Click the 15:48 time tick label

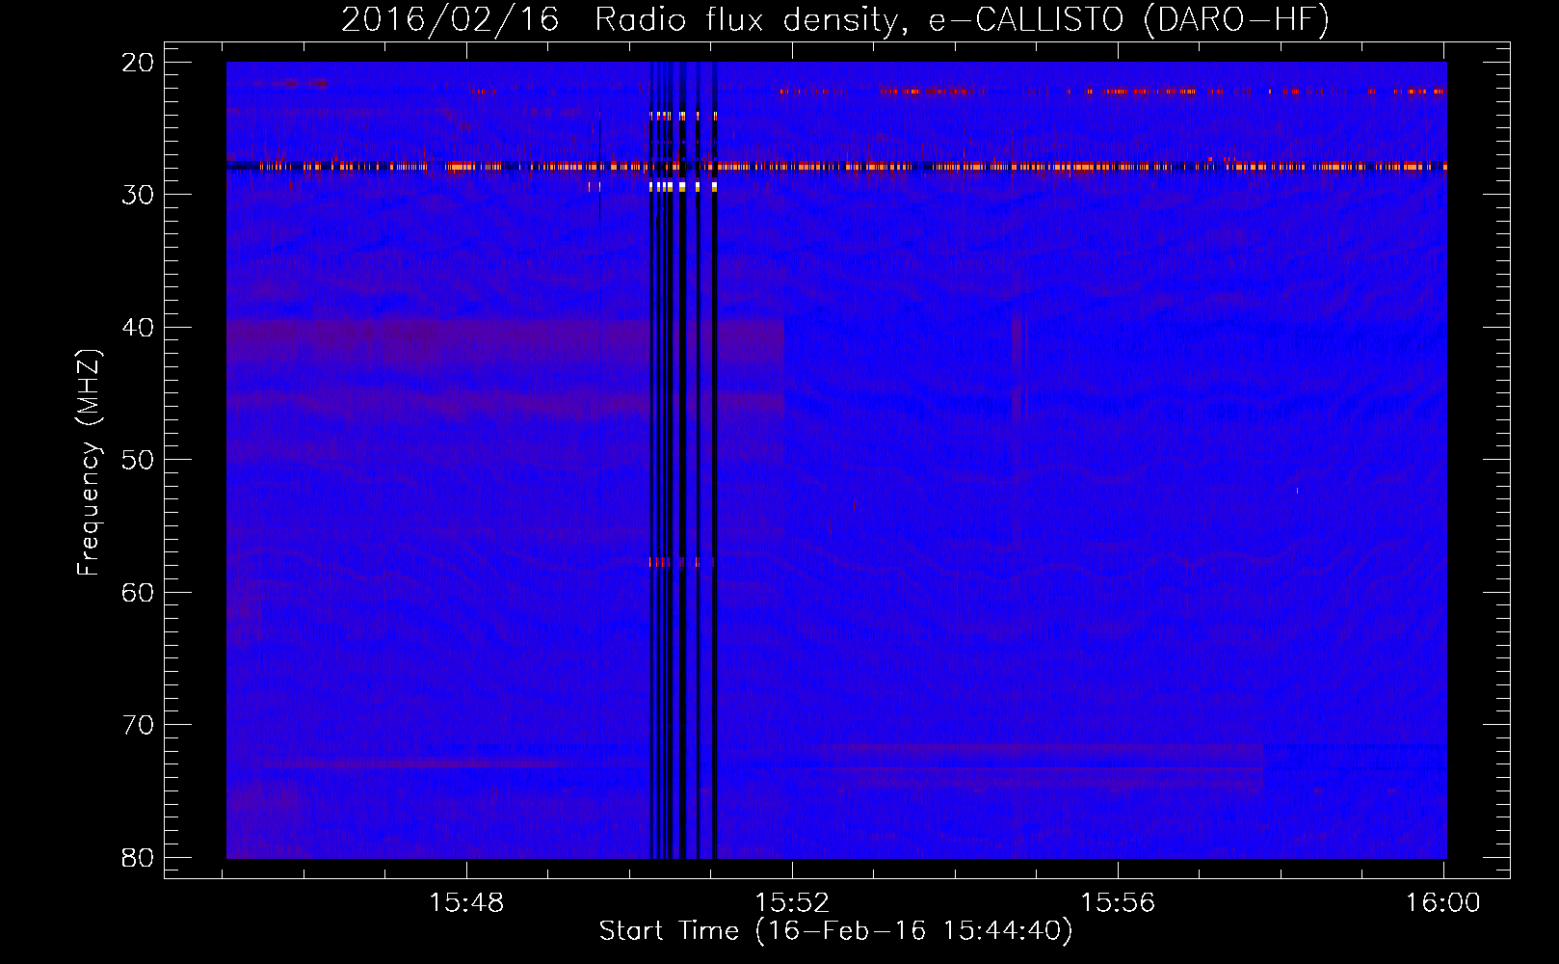(466, 903)
